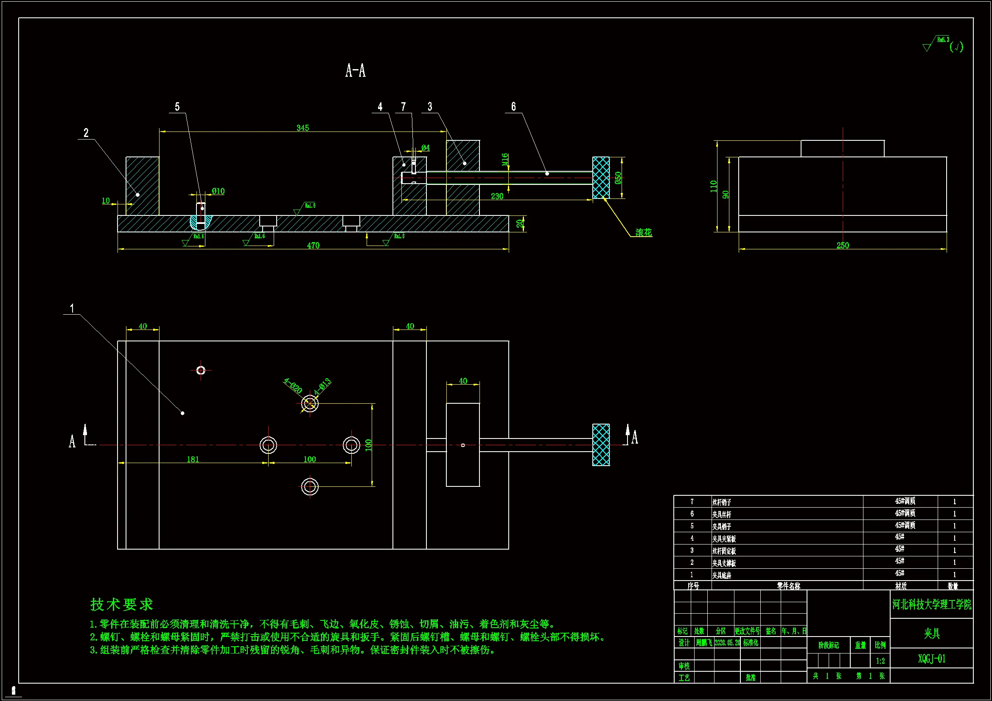The height and width of the screenshot is (701, 992).
Task: Select the A-A section view title
Action: pyautogui.click(x=355, y=70)
